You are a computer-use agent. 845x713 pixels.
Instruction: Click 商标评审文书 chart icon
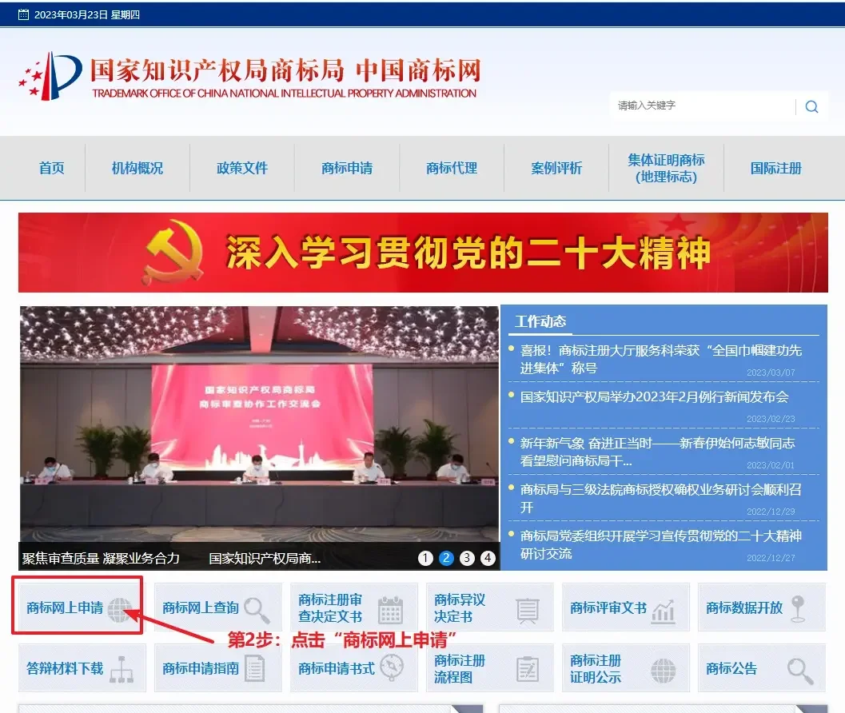click(663, 611)
